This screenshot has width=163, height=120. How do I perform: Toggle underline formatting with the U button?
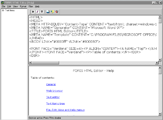click(x=42, y=12)
